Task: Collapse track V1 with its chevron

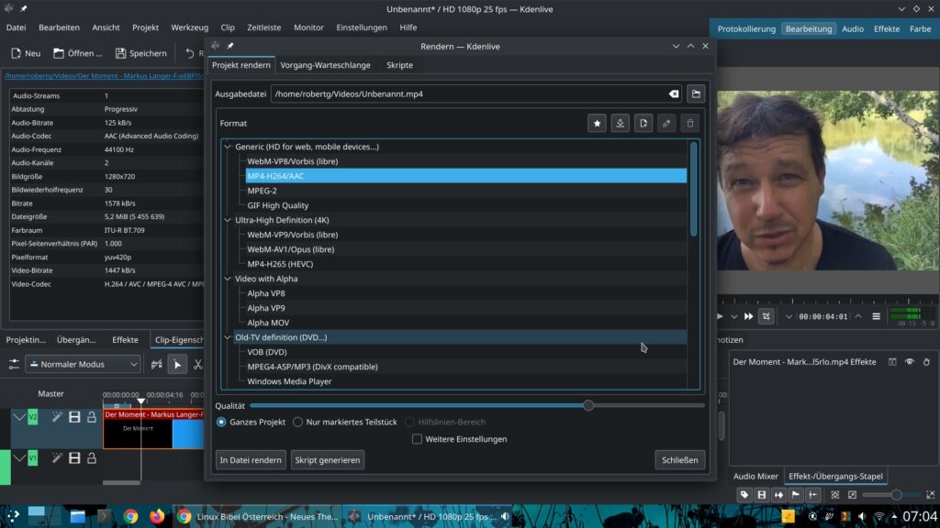Action: click(x=19, y=458)
